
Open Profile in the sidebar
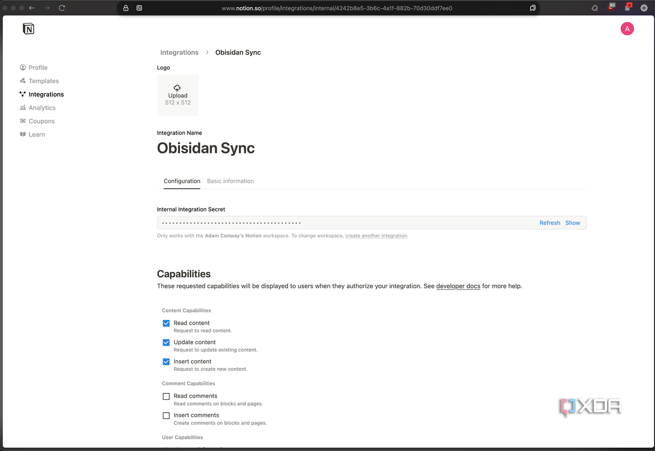tap(38, 67)
